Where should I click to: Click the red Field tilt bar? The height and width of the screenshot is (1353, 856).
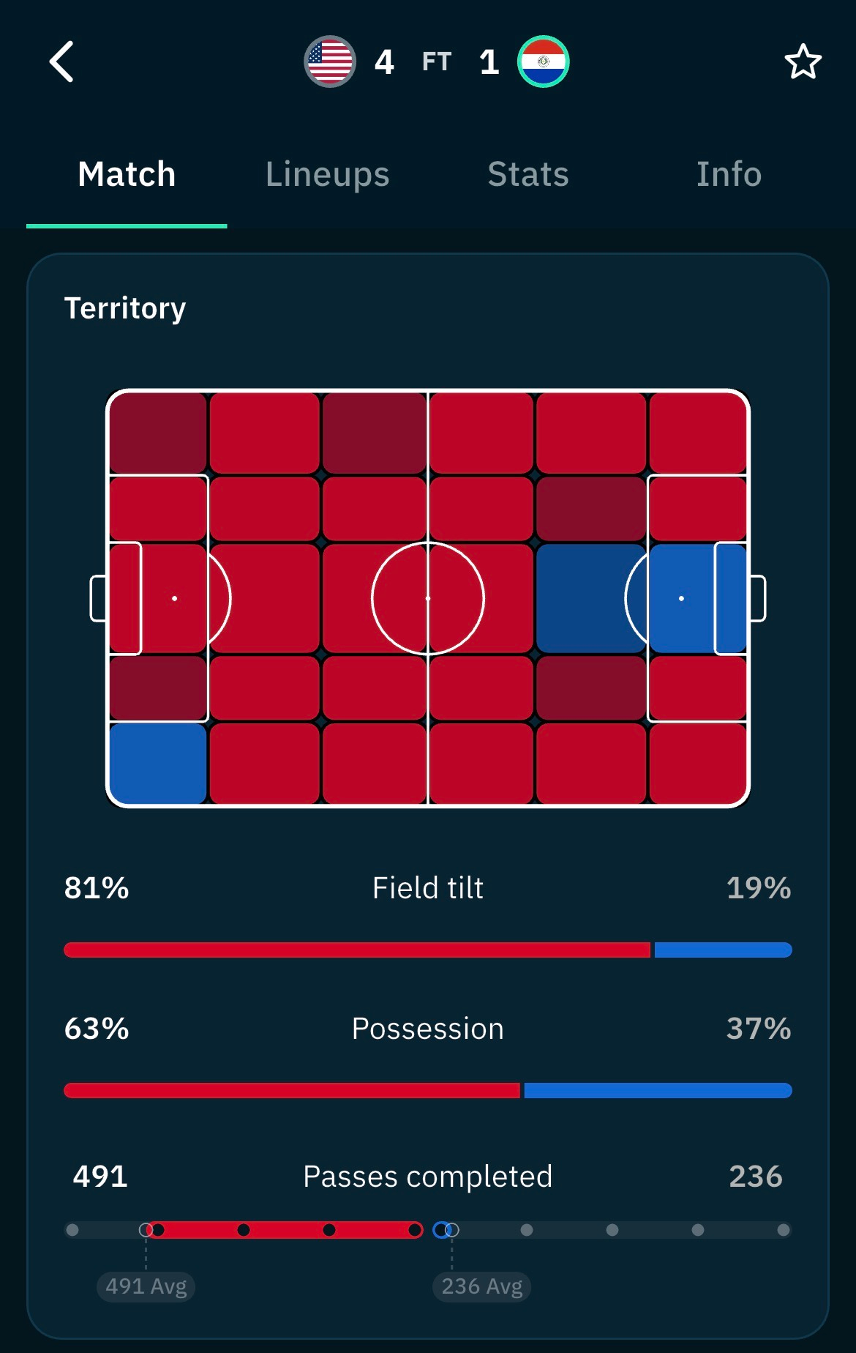pyautogui.click(x=357, y=950)
